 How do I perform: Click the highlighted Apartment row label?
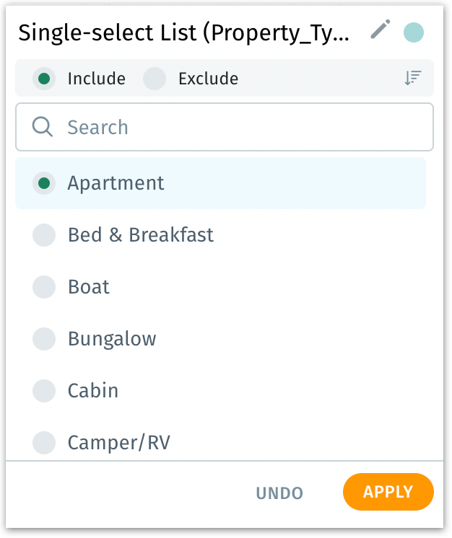[116, 183]
